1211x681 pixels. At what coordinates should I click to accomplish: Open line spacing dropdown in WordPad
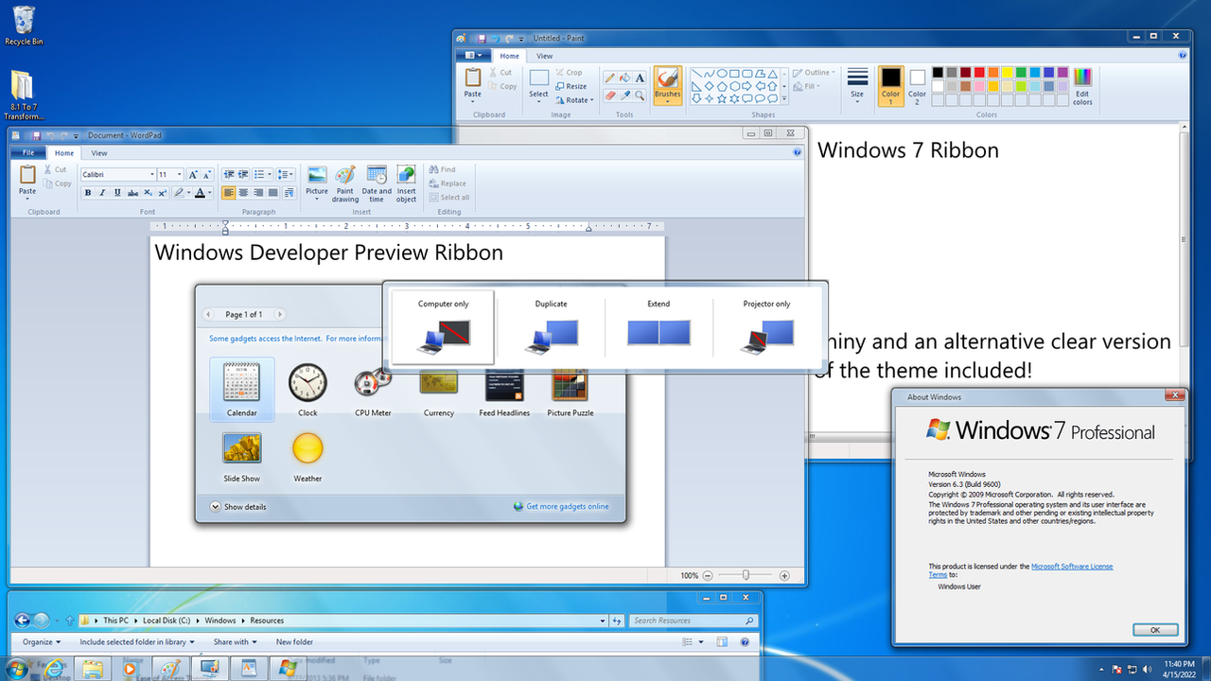[x=286, y=175]
